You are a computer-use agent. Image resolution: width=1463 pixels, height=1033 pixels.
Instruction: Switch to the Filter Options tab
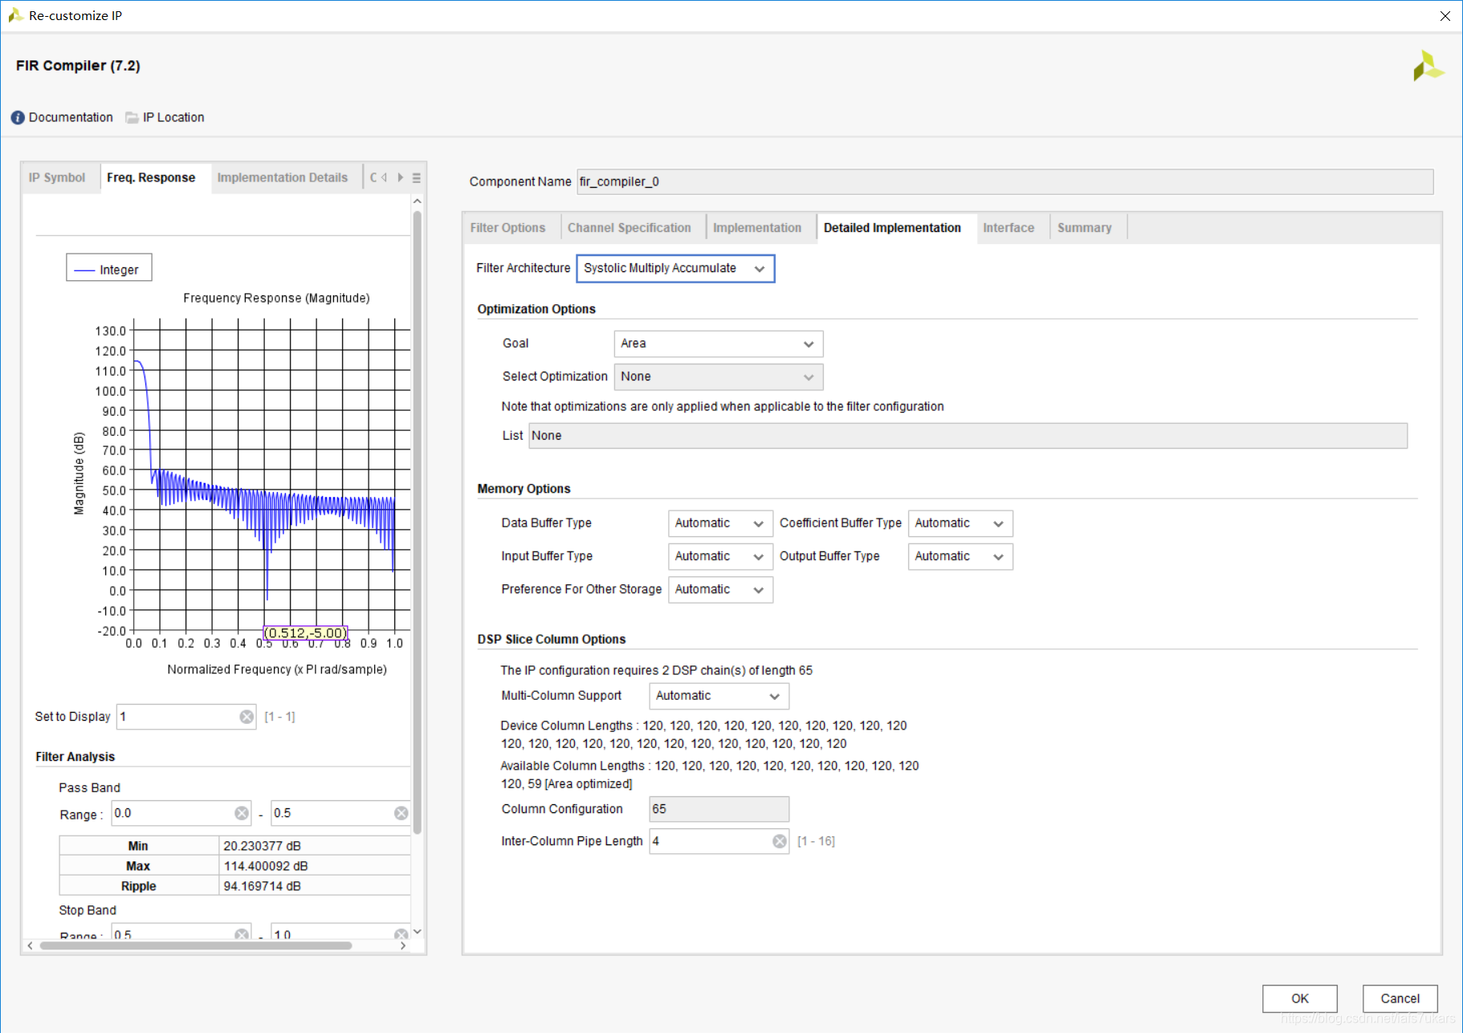pos(507,228)
